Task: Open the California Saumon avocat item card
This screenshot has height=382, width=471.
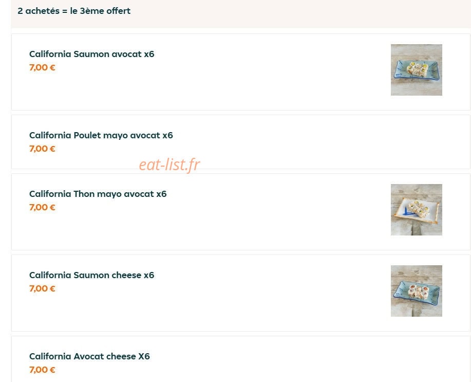Action: [241, 72]
